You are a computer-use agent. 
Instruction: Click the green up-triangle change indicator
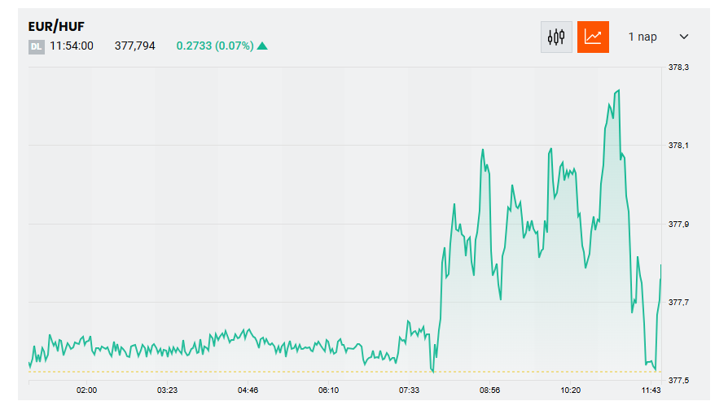(262, 46)
